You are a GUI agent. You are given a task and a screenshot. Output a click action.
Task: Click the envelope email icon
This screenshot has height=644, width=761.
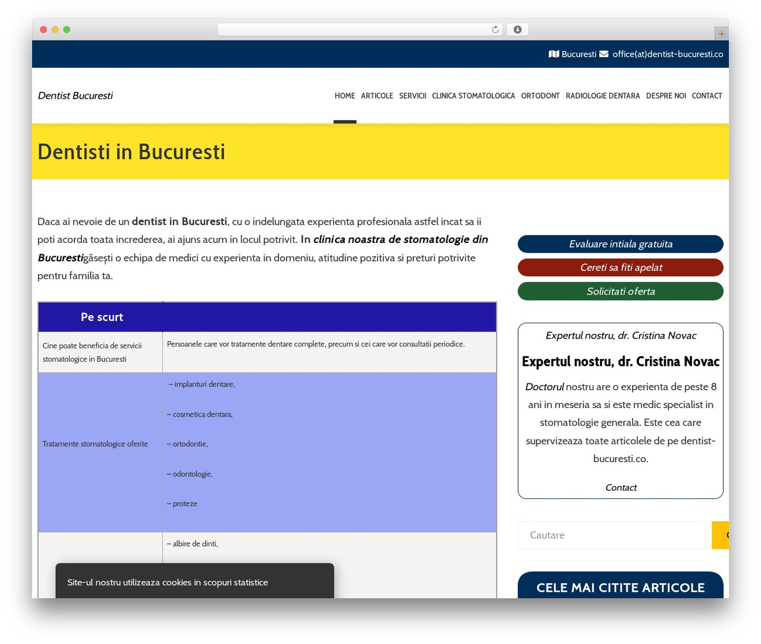(x=603, y=54)
